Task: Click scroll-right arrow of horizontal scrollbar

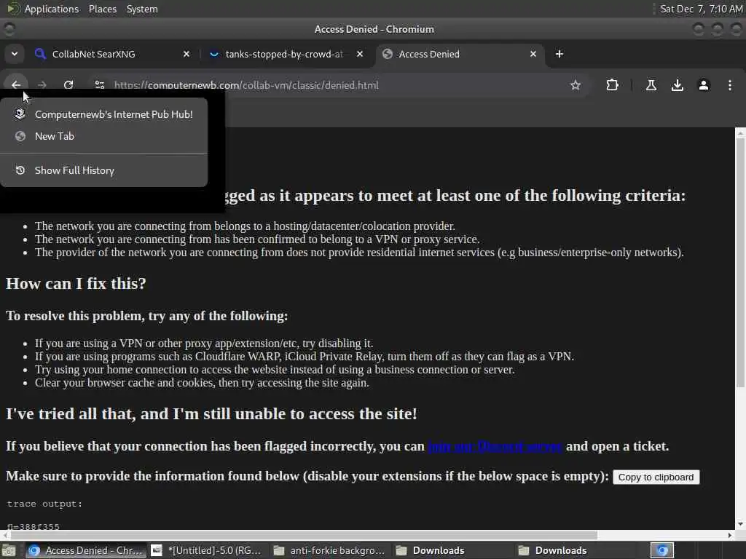Action: click(x=730, y=535)
